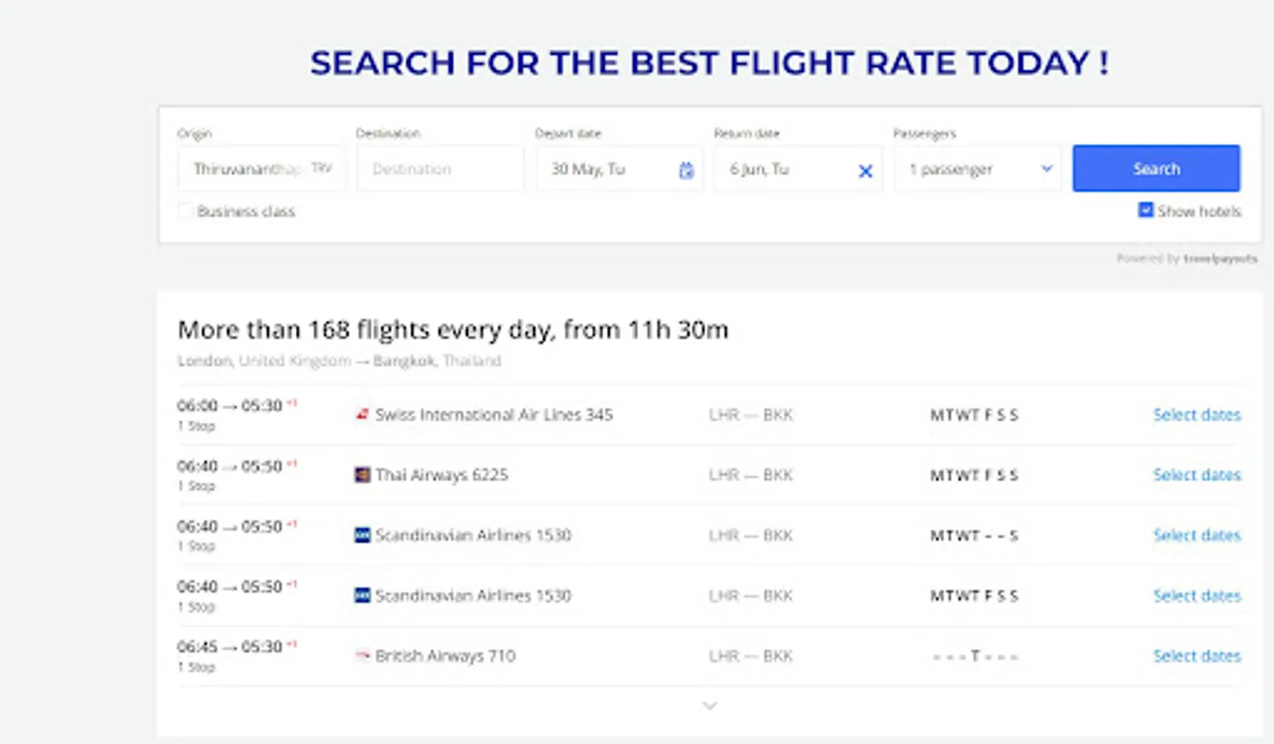Click the travelpayouts powered-by link

tap(1219, 259)
